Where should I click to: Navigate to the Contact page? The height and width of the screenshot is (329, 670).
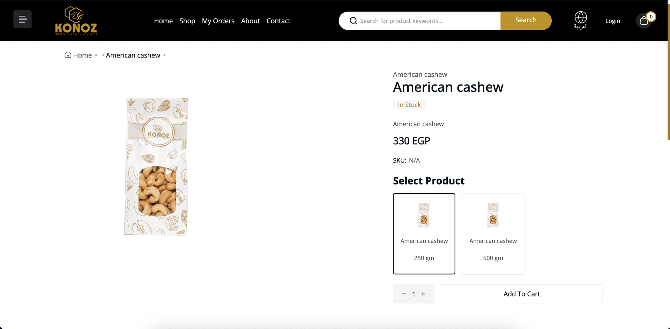[x=278, y=21]
